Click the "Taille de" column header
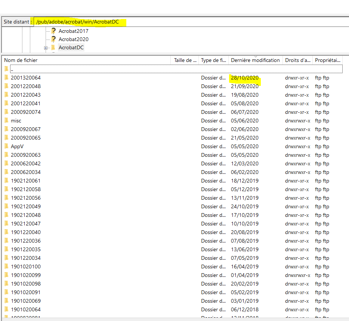 click(x=185, y=60)
